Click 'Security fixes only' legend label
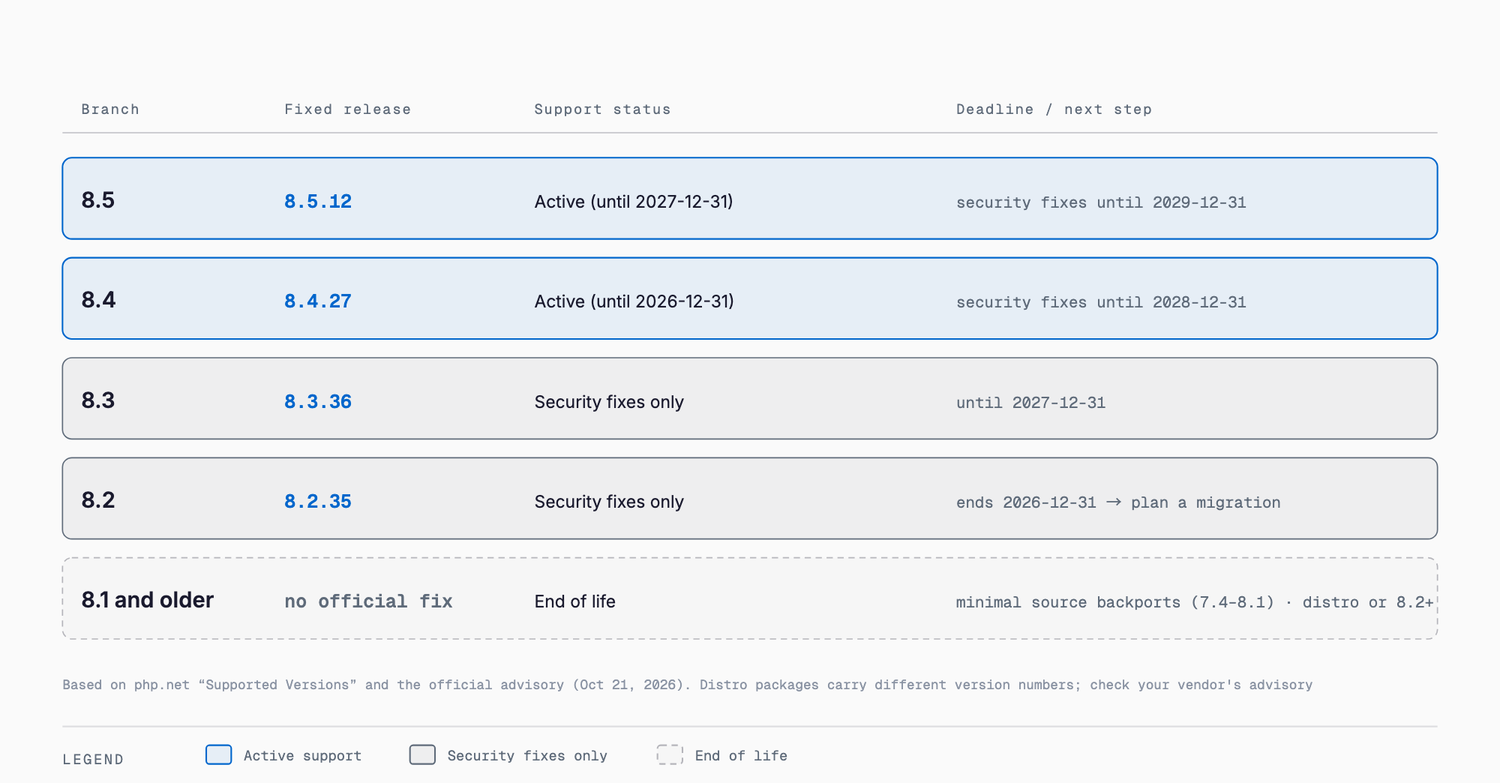The height and width of the screenshot is (783, 1500). (527, 756)
